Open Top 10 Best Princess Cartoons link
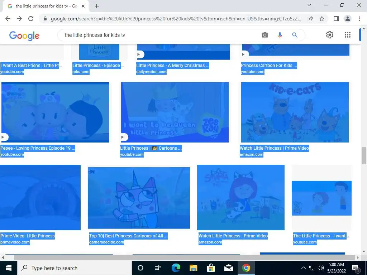 pyautogui.click(x=129, y=236)
